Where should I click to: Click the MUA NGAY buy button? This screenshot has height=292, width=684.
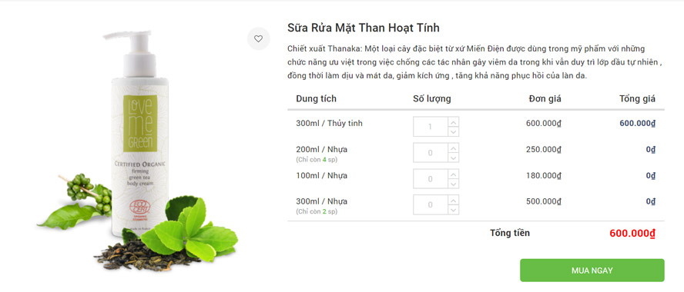coord(592,270)
